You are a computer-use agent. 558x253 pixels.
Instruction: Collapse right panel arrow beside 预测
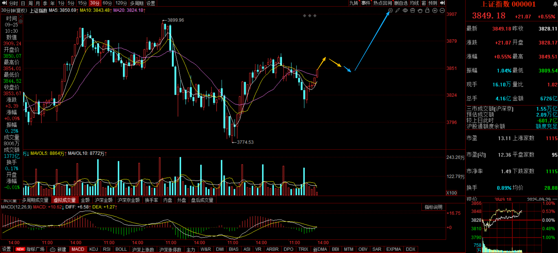[x=442, y=3]
